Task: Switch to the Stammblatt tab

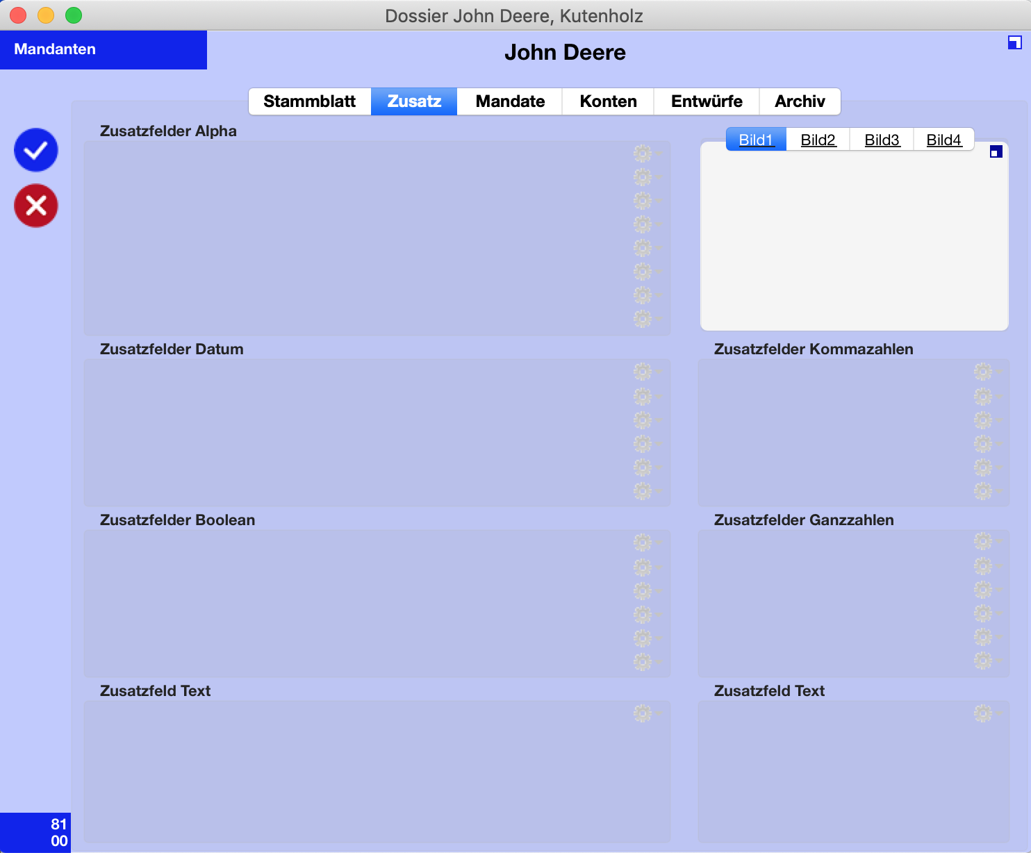Action: [x=310, y=101]
